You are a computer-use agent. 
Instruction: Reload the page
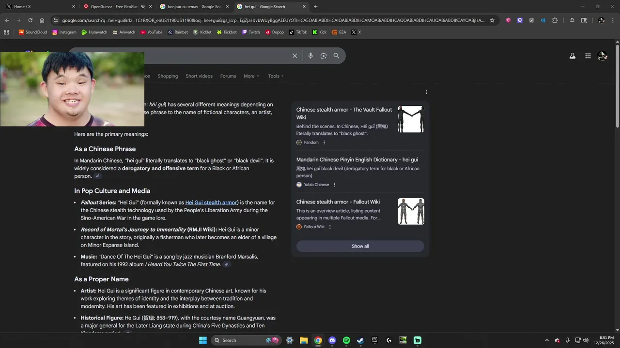tap(30, 20)
